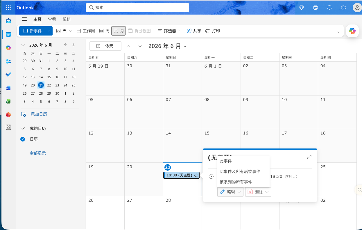Open the New event dropdown arrow
This screenshot has height=230, width=362.
49,31
